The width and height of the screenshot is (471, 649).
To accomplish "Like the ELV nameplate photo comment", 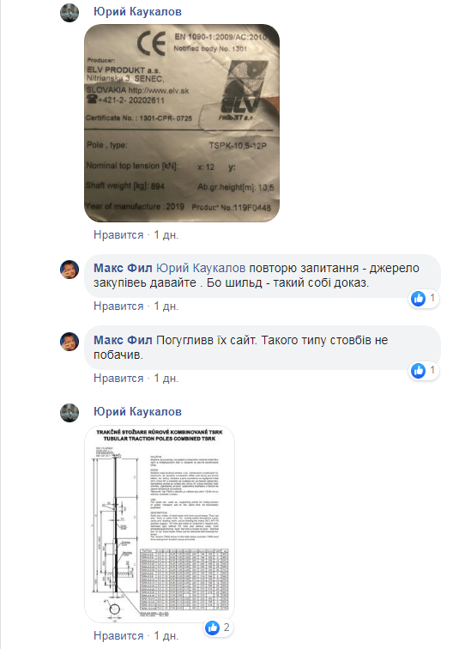I will (118, 234).
